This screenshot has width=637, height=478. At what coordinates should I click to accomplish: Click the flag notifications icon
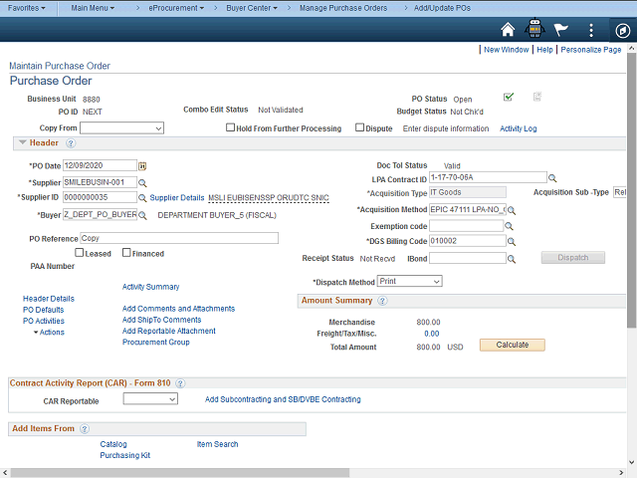tap(561, 30)
